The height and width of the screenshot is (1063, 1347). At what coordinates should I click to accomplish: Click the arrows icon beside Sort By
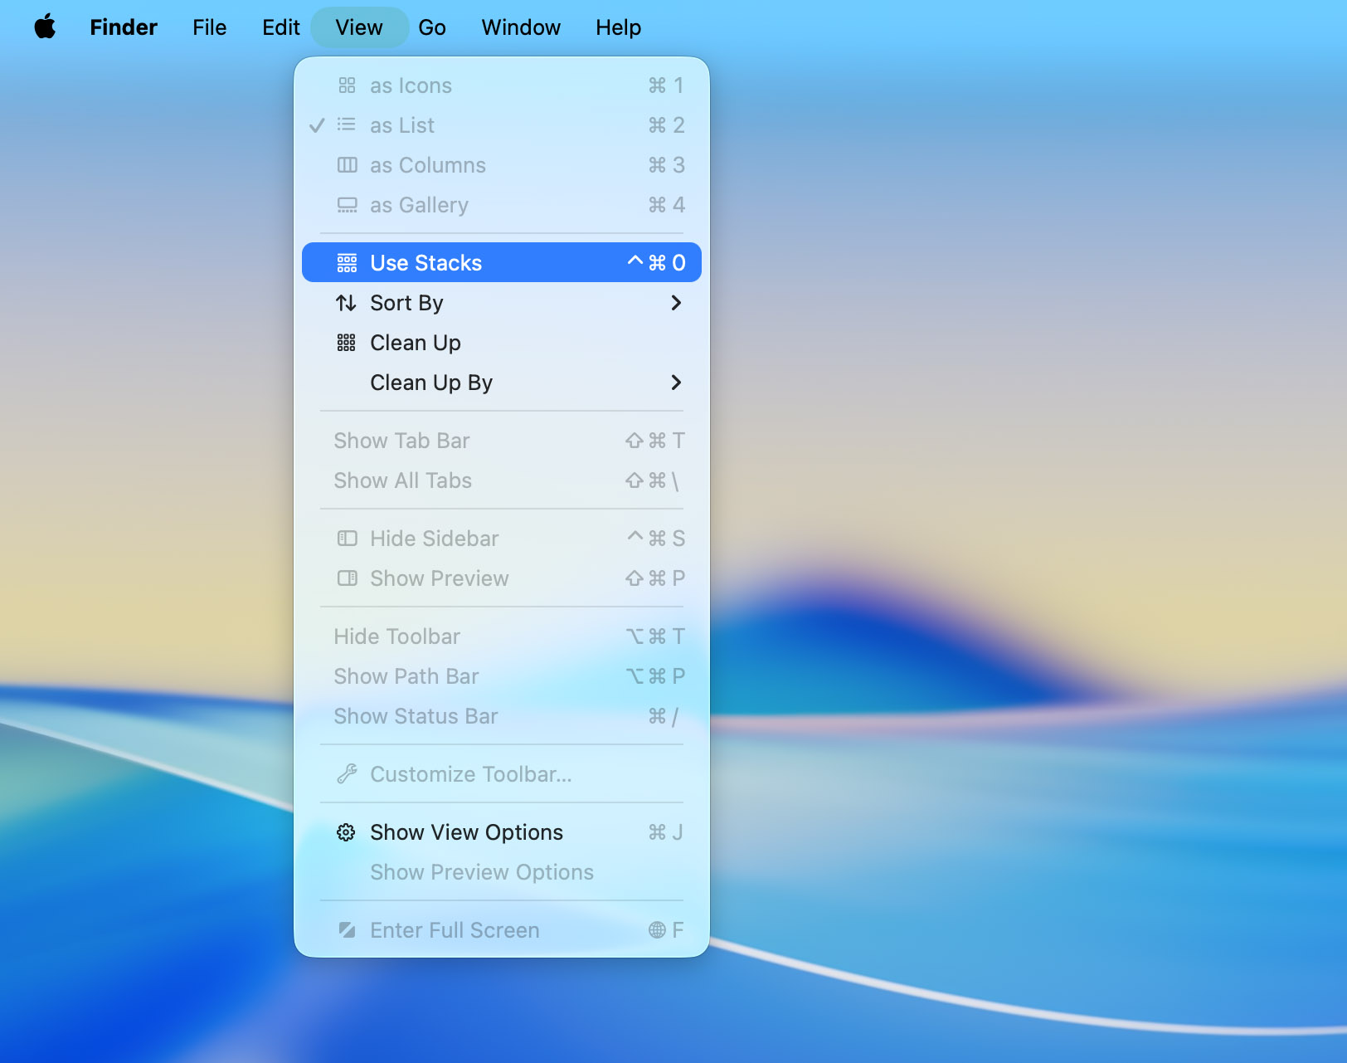[346, 303]
